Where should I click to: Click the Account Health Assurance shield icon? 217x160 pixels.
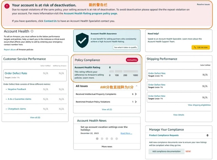point(82,40)
